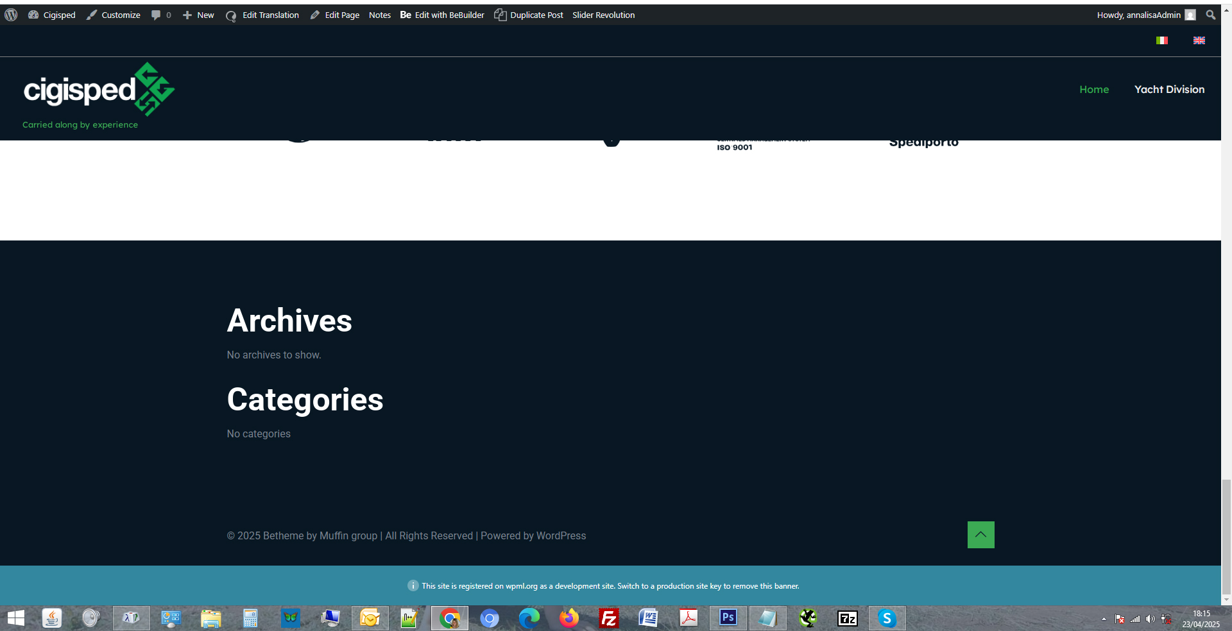
Task: Click the green back-to-top arrow button
Action: 981,535
